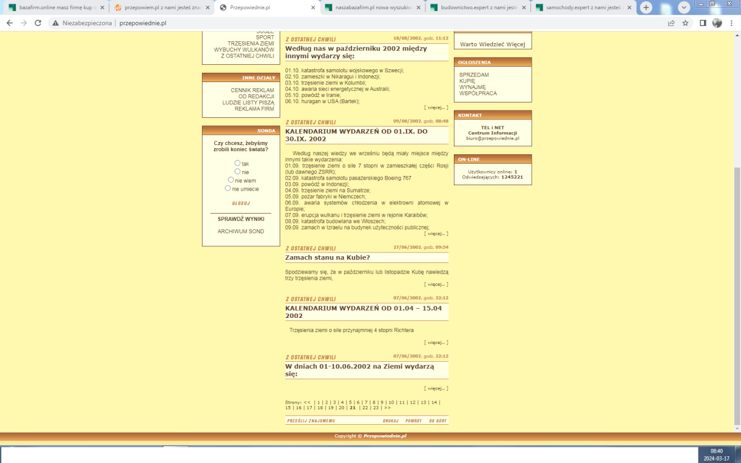Image resolution: width=741 pixels, height=463 pixels.
Task: Open the tab search dropdown arrow
Action: coord(684,7)
